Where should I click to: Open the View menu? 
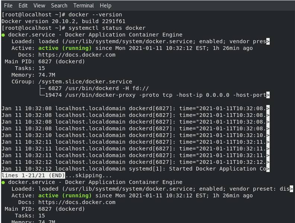click(x=39, y=6)
